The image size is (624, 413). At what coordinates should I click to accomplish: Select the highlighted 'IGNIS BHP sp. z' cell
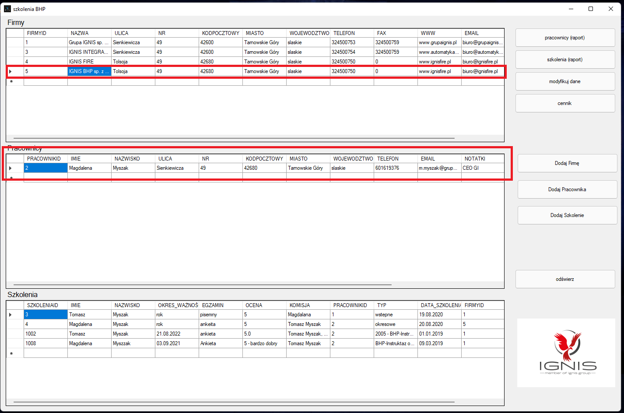[x=89, y=71]
